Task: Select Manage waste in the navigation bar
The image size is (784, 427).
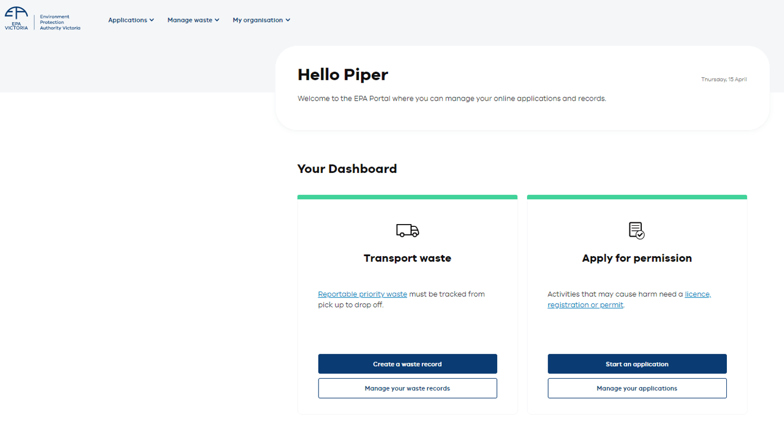Action: click(189, 20)
